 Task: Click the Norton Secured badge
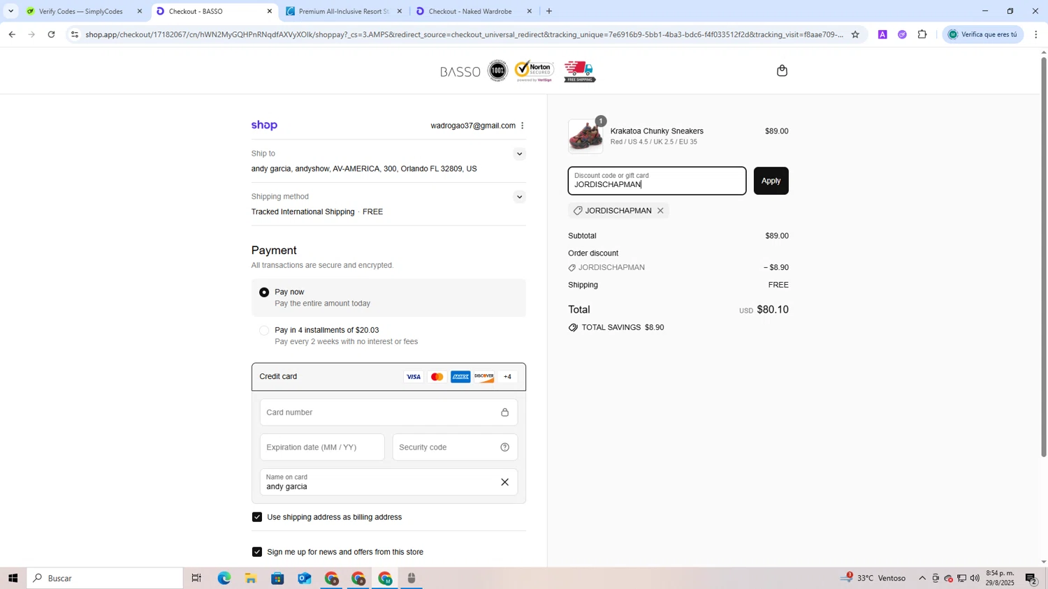(535, 71)
